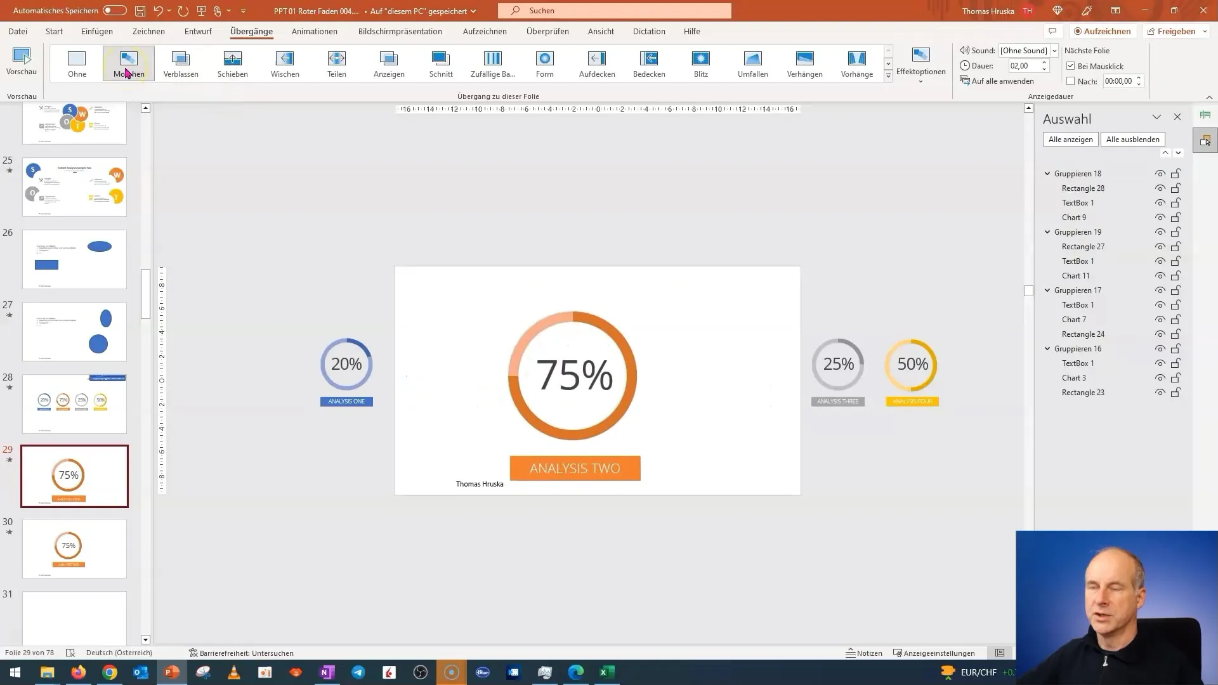Select the Schieben transition icon
The width and height of the screenshot is (1218, 685).
pyautogui.click(x=233, y=63)
